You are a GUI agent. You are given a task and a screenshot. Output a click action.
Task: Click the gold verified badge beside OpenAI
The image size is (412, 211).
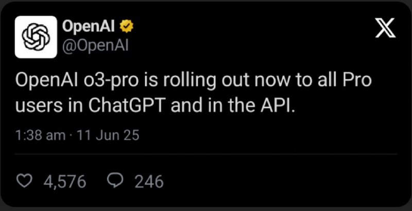(x=127, y=27)
